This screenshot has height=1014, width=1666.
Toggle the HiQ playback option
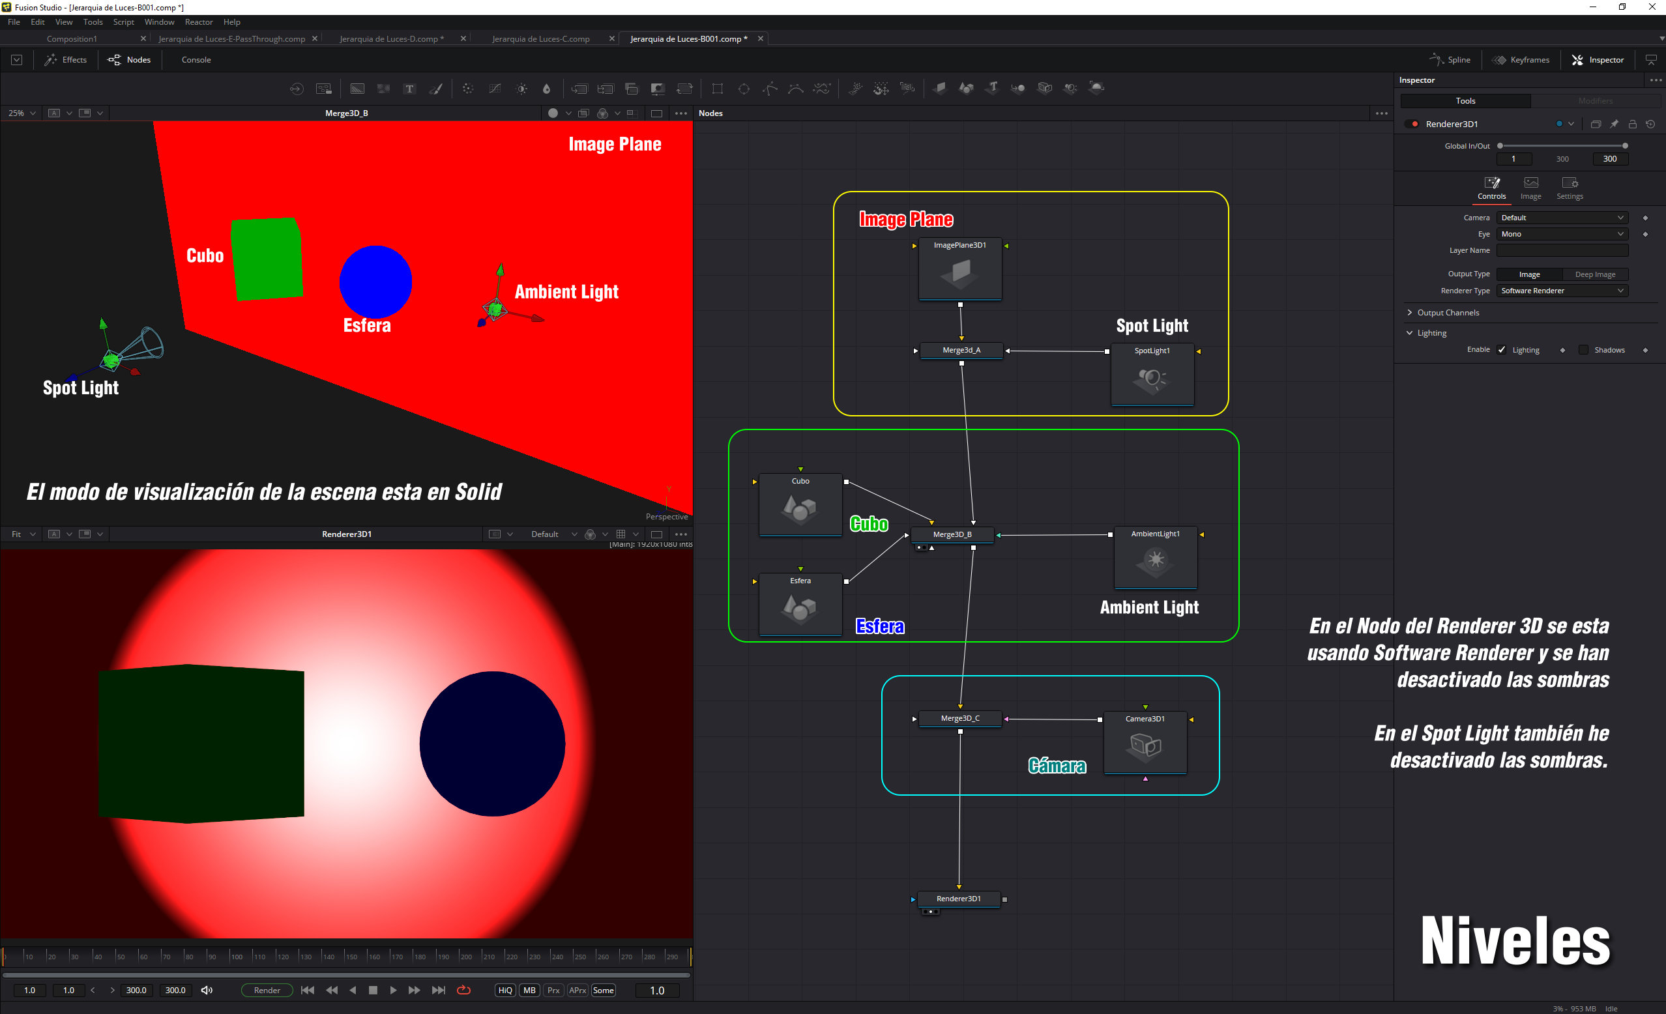505,991
